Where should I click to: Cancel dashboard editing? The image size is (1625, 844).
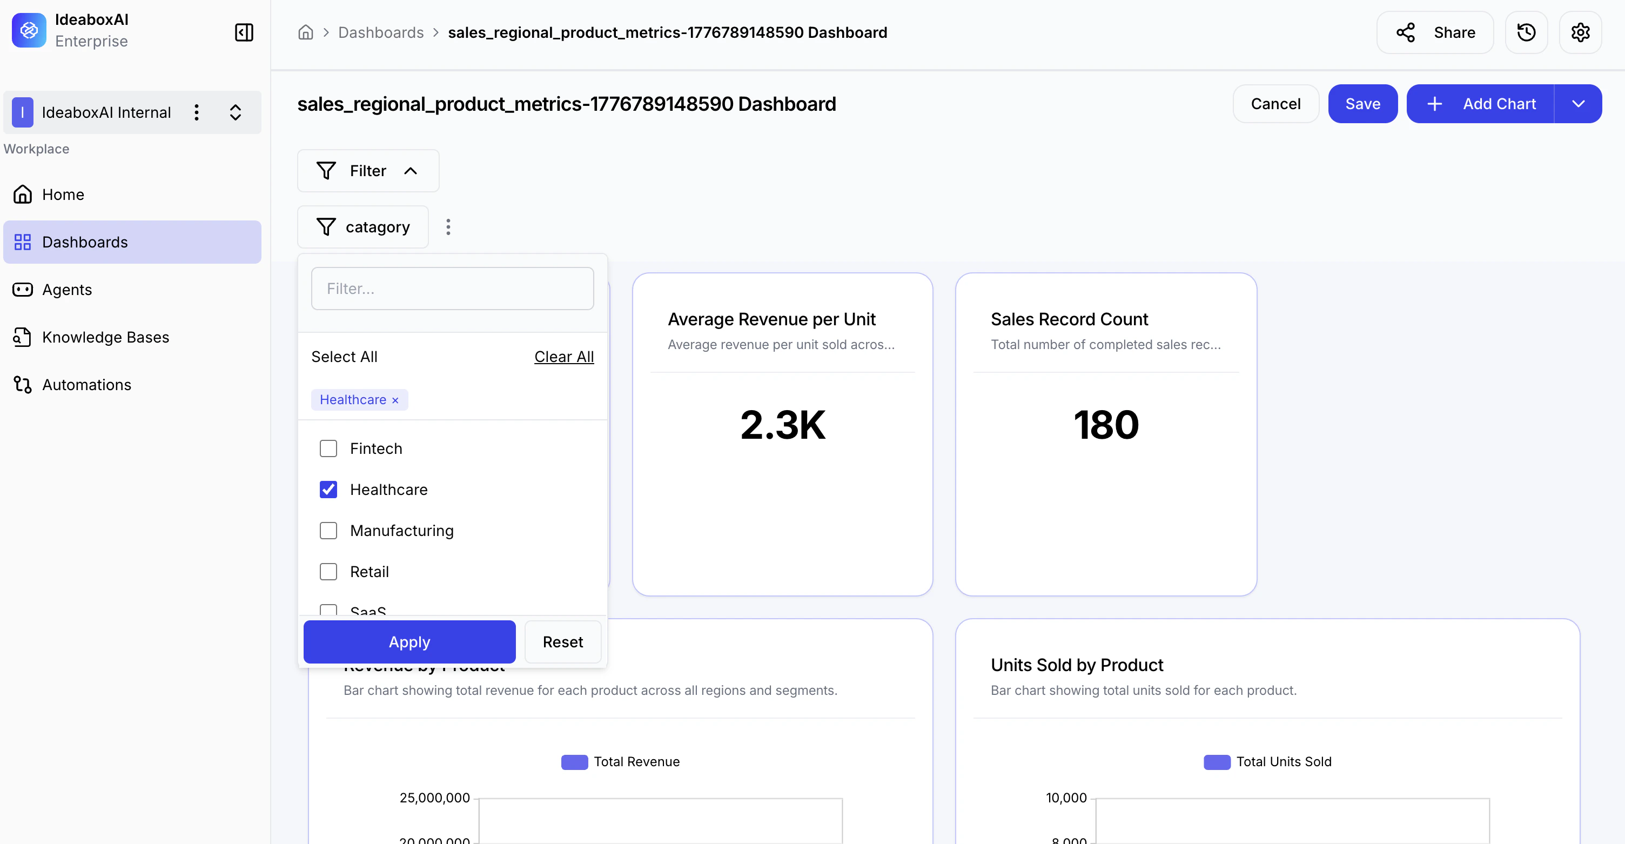point(1275,103)
